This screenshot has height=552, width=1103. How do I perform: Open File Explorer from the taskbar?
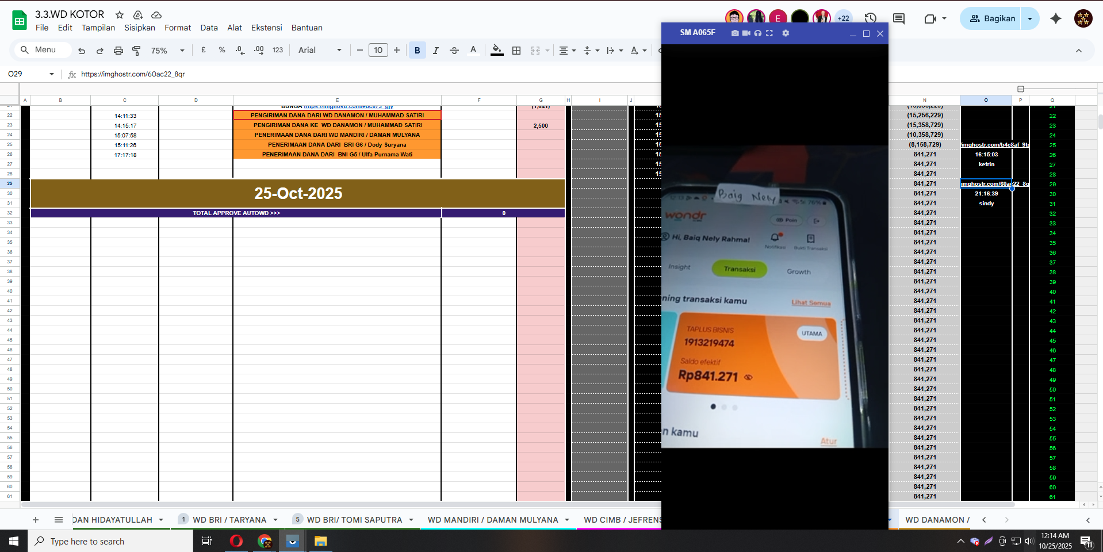click(320, 541)
